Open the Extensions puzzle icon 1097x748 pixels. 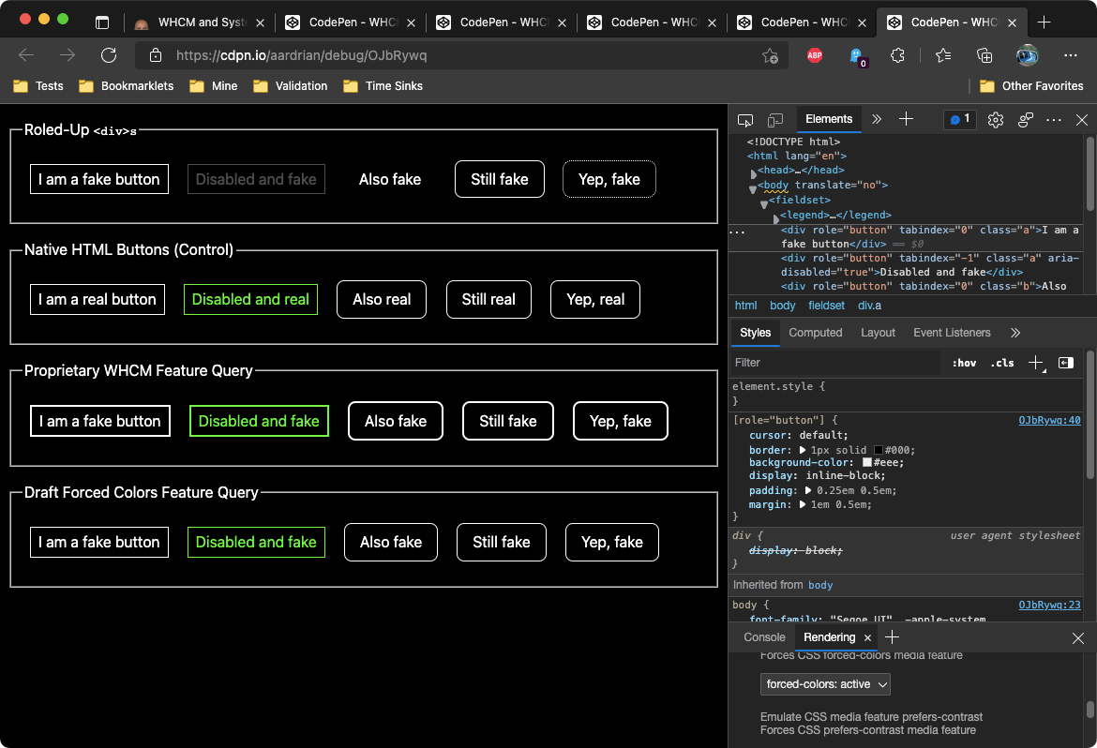pyautogui.click(x=897, y=55)
